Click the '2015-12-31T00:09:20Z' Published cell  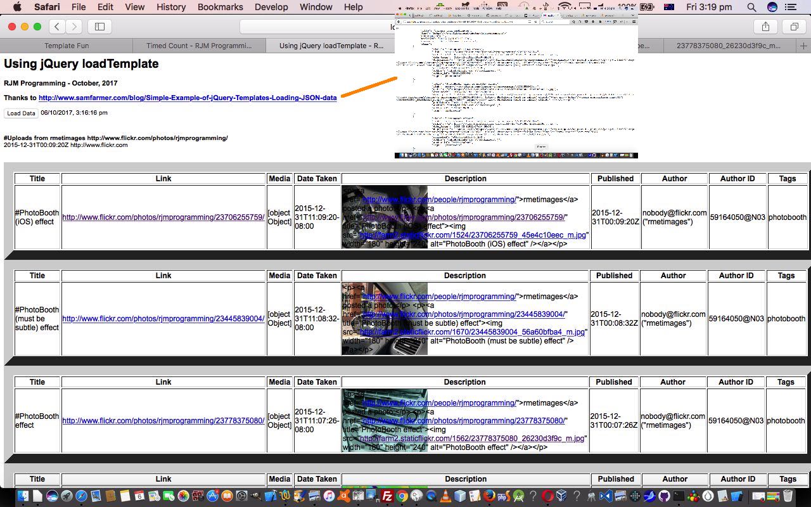615,217
